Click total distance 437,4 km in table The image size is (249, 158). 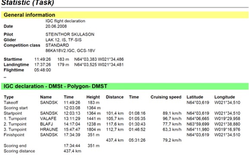point(115,140)
